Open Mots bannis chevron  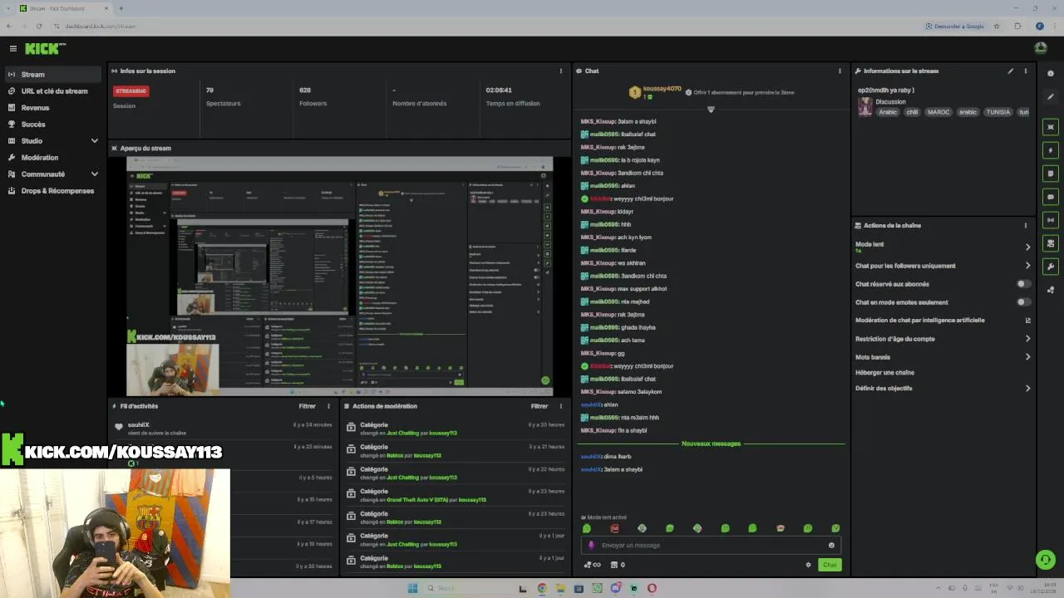(x=1027, y=357)
